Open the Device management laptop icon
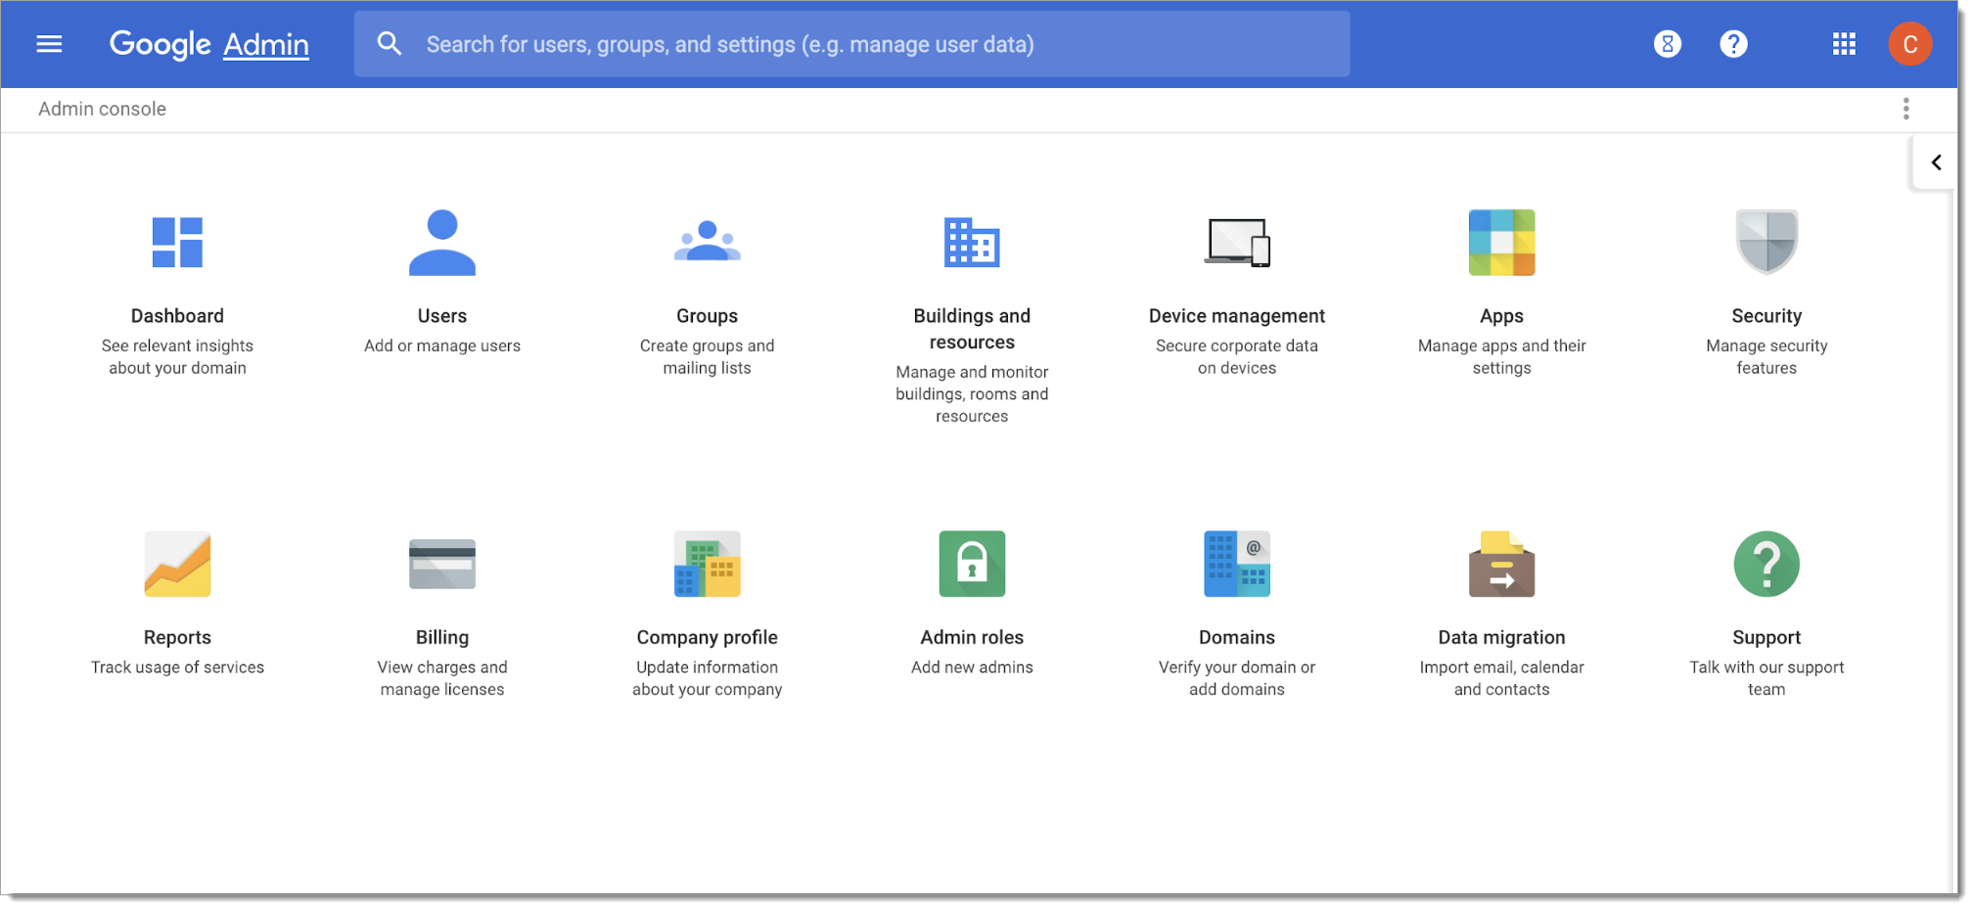The image size is (1973, 910). point(1237,242)
